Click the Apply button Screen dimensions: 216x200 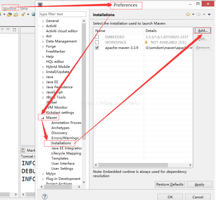[200, 184]
